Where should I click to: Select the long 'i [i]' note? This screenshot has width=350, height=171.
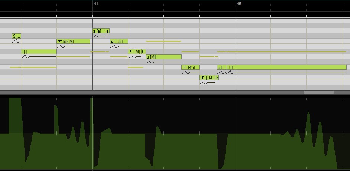39,52
